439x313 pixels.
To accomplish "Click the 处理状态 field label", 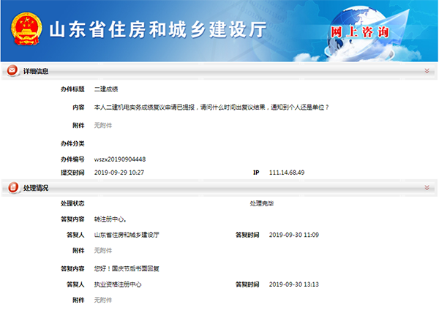I will coord(72,203).
